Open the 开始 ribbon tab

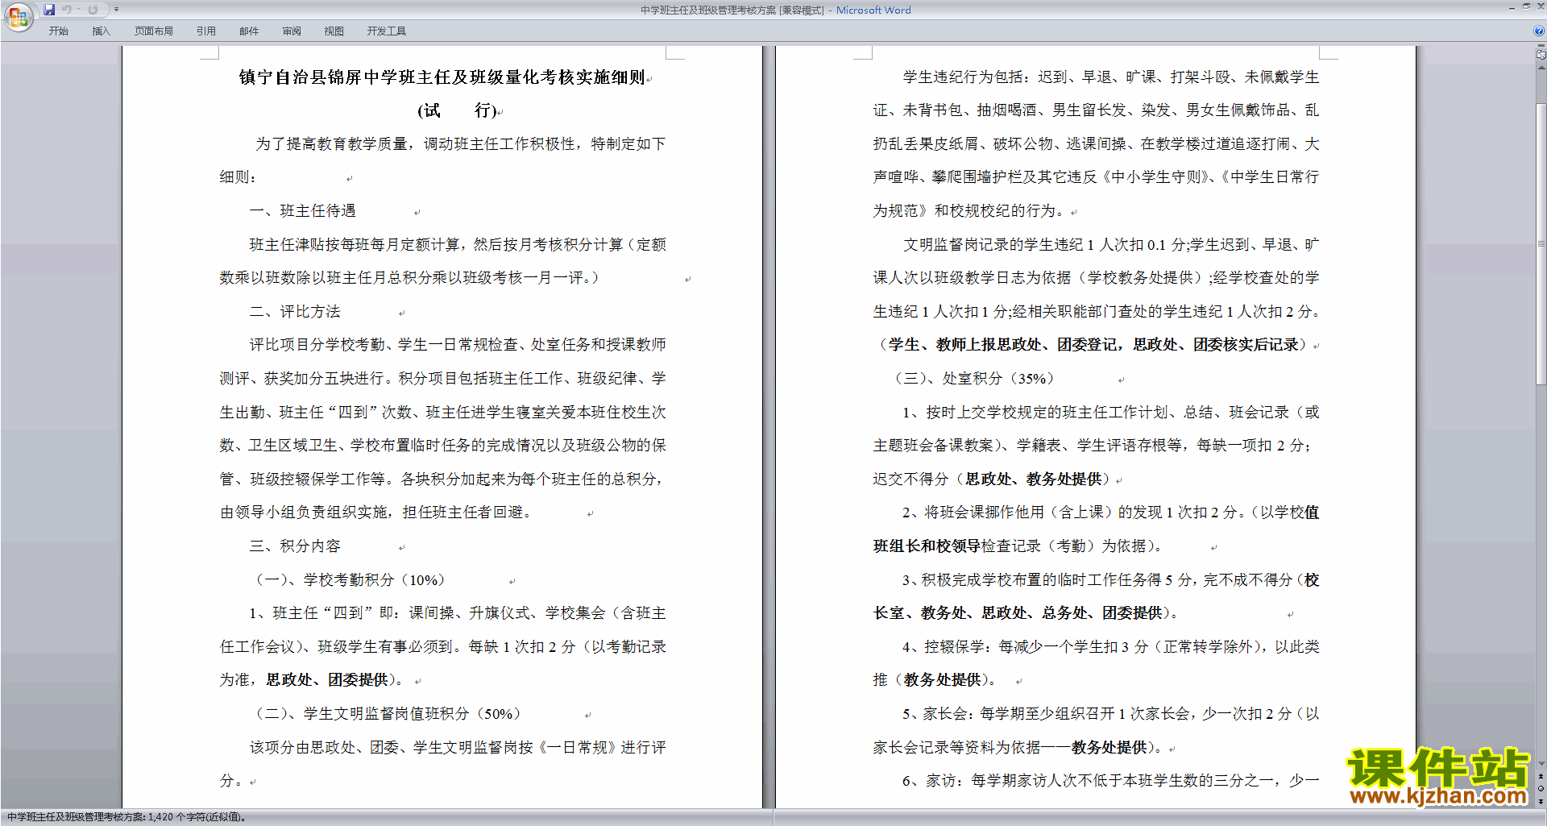[58, 31]
